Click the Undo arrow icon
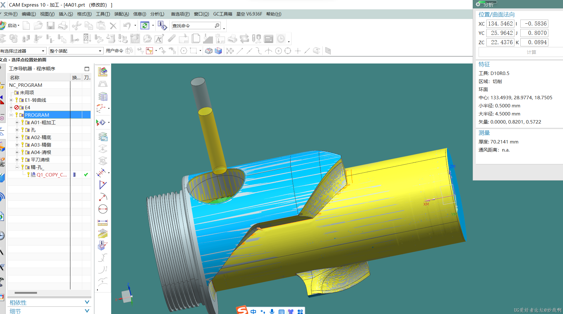The height and width of the screenshot is (314, 563). (127, 26)
